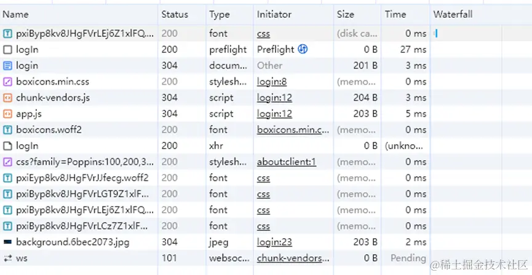Image resolution: width=532 pixels, height=275 pixels.
Task: Open the boxicons.min.css initiator link
Action: [293, 130]
